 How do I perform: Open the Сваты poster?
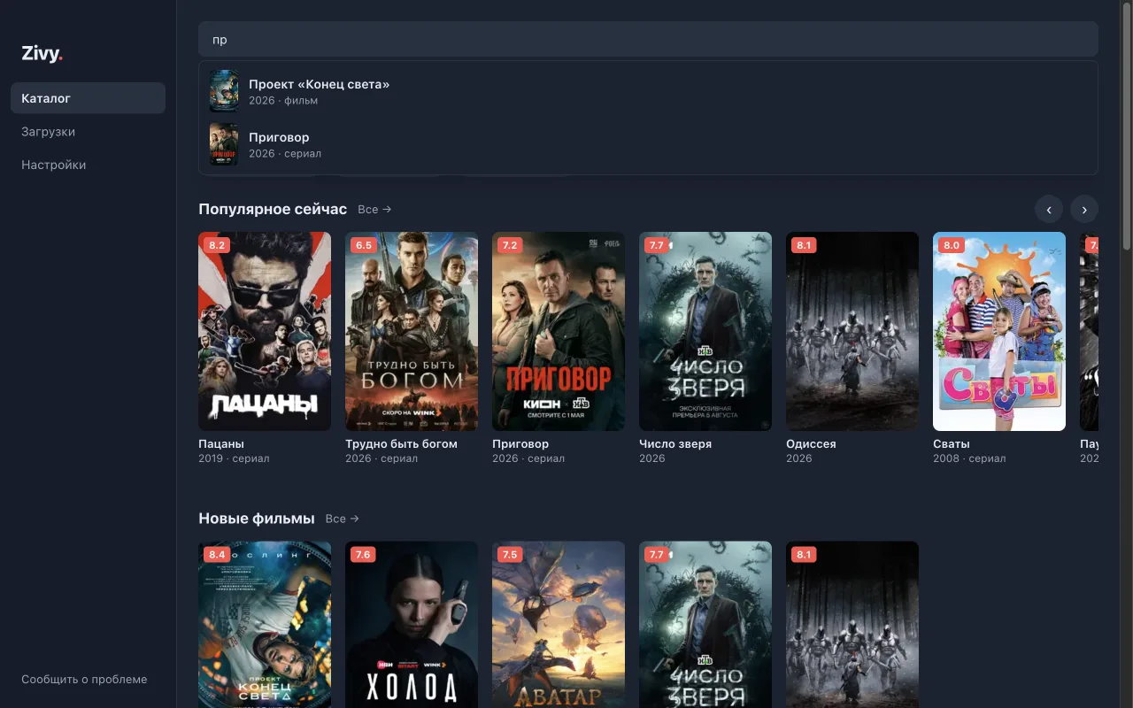(999, 332)
